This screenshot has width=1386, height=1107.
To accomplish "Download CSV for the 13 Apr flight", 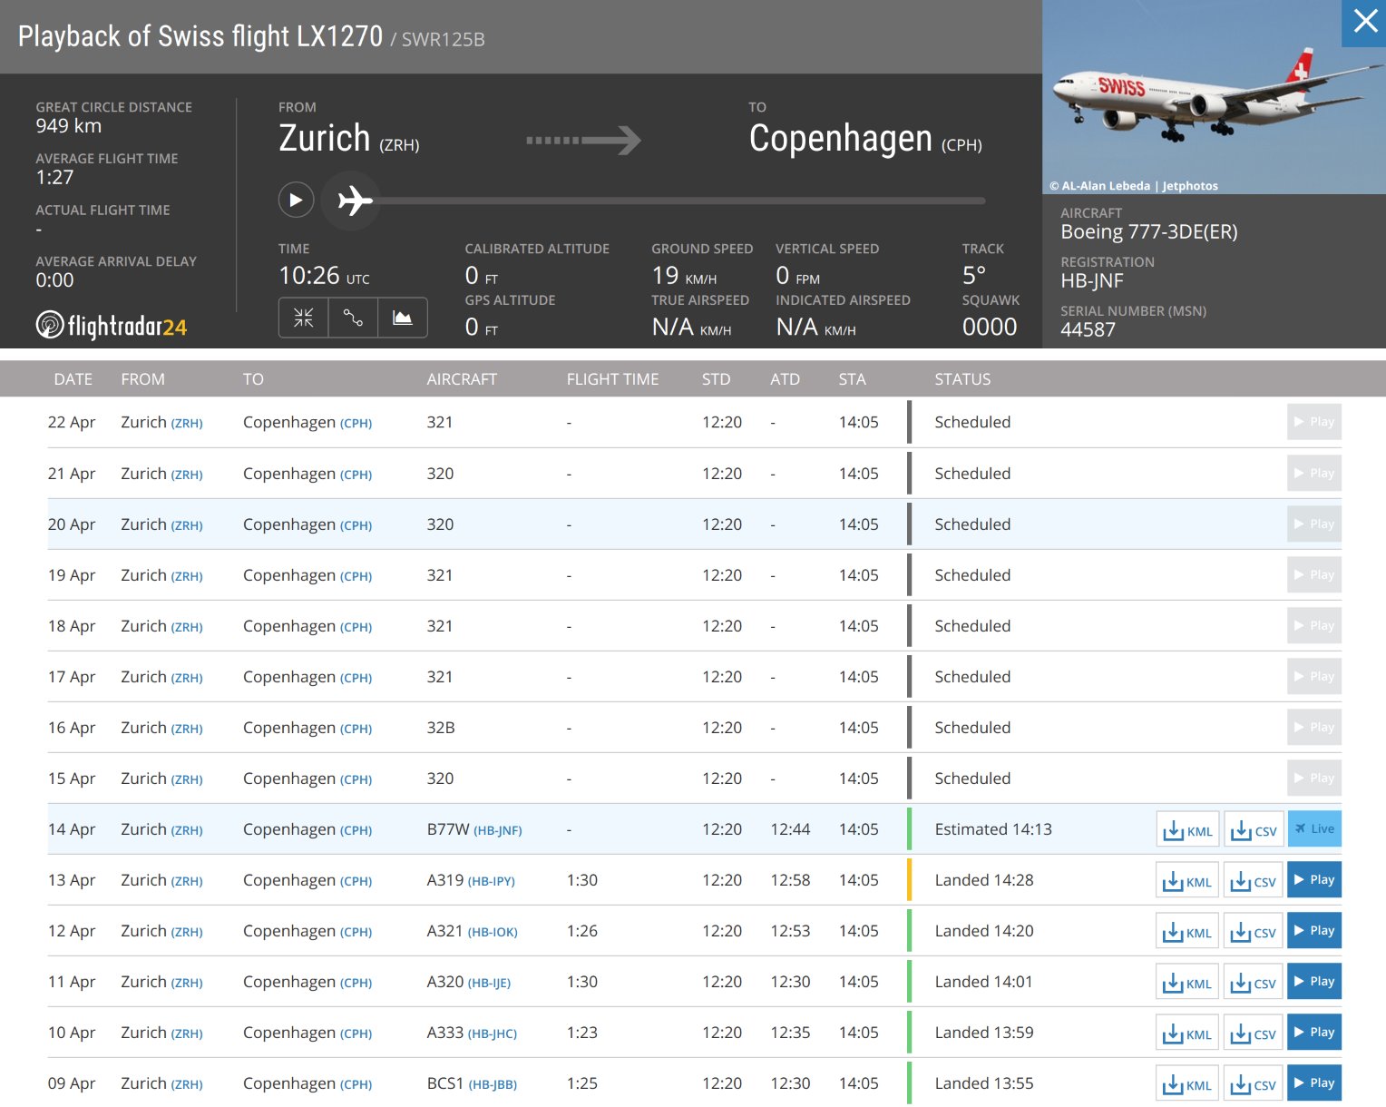I will (1254, 880).
